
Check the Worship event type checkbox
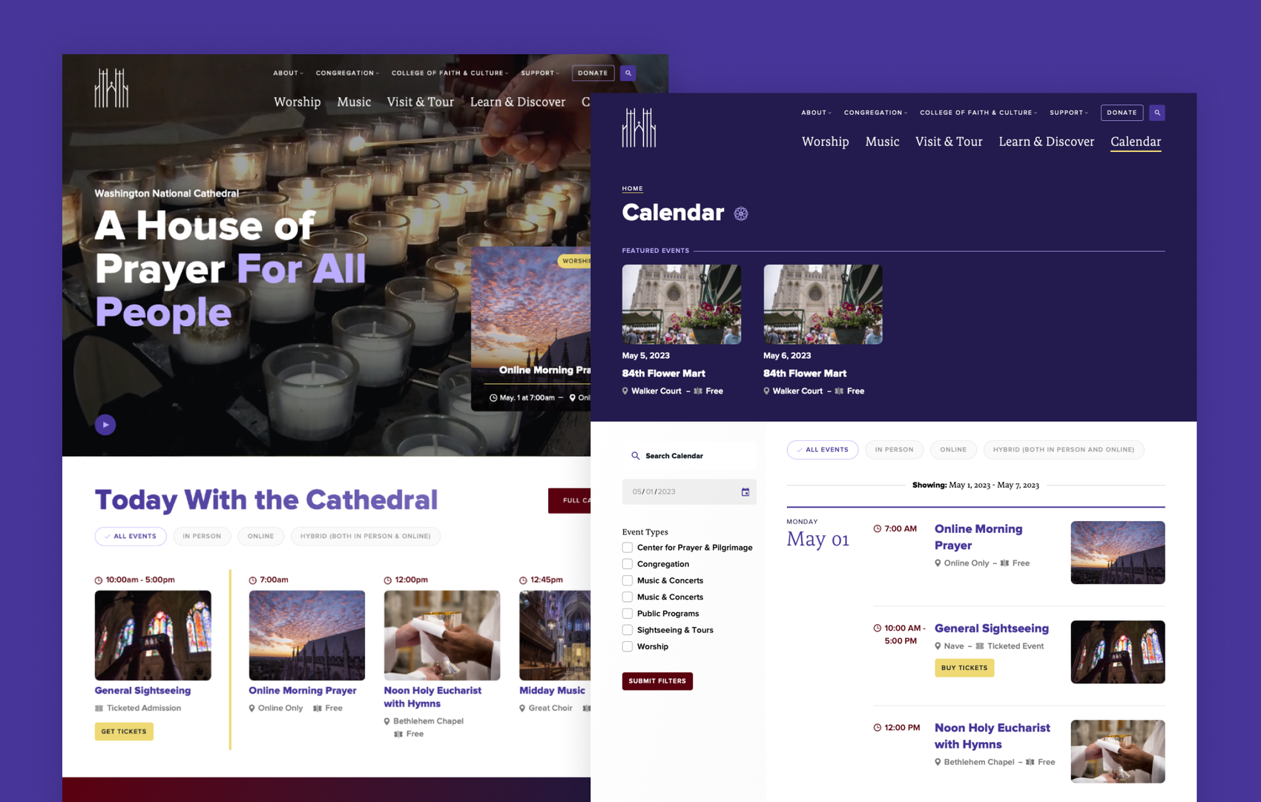(x=628, y=646)
